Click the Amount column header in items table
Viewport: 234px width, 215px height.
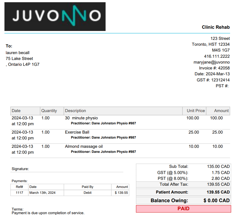click(x=218, y=111)
